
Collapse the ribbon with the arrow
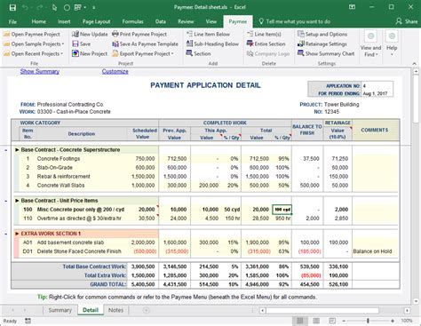pyautogui.click(x=415, y=63)
